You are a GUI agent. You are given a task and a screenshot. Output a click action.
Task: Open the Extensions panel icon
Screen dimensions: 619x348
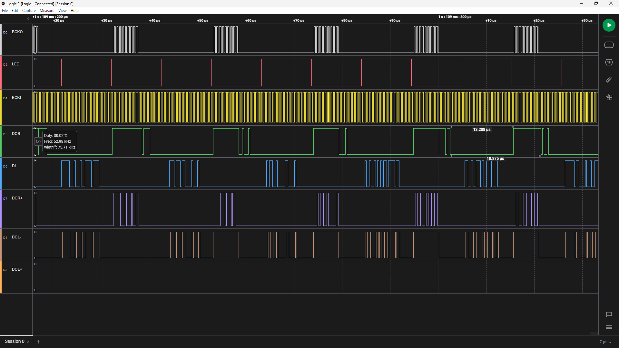click(x=609, y=97)
